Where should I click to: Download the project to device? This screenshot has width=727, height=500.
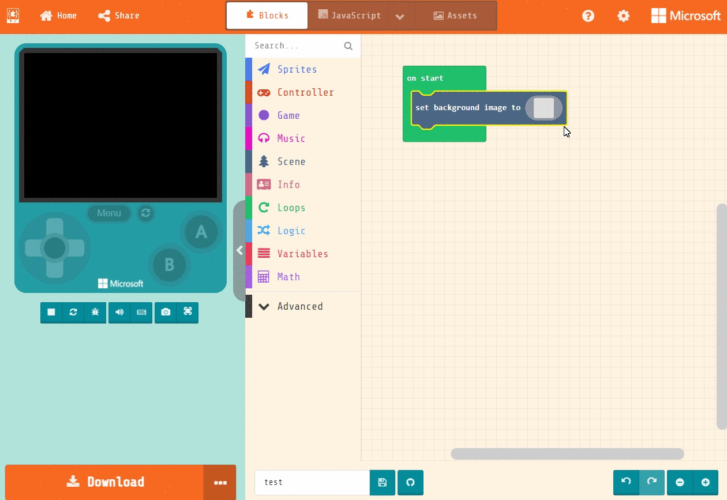pyautogui.click(x=104, y=482)
